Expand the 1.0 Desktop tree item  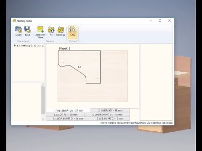(15, 45)
